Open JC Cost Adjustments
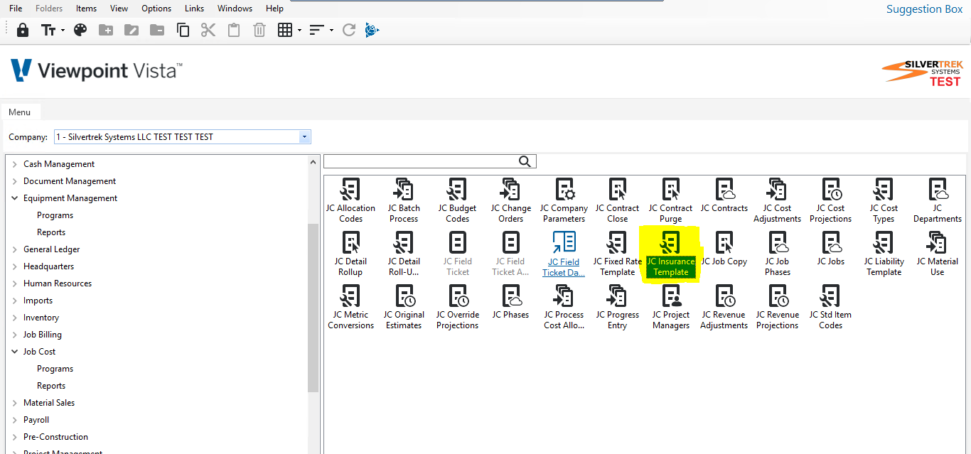The image size is (971, 454). pyautogui.click(x=777, y=200)
